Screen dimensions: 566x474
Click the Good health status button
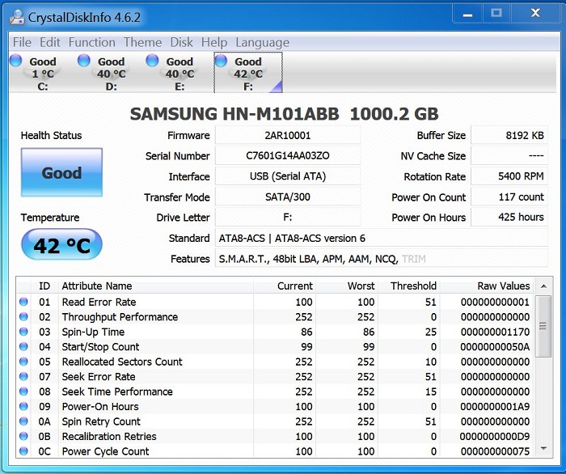pyautogui.click(x=61, y=173)
